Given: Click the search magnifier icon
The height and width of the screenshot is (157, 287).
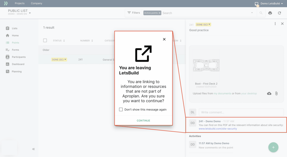Looking at the screenshot, I should (261, 13).
